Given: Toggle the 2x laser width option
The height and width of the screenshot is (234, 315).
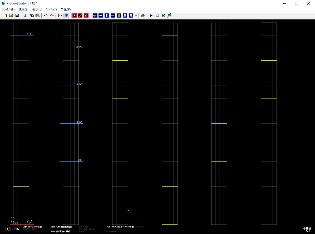Looking at the screenshot, I should (60, 15).
